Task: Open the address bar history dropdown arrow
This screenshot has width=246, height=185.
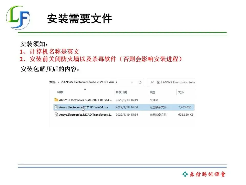Action: pos(132,82)
